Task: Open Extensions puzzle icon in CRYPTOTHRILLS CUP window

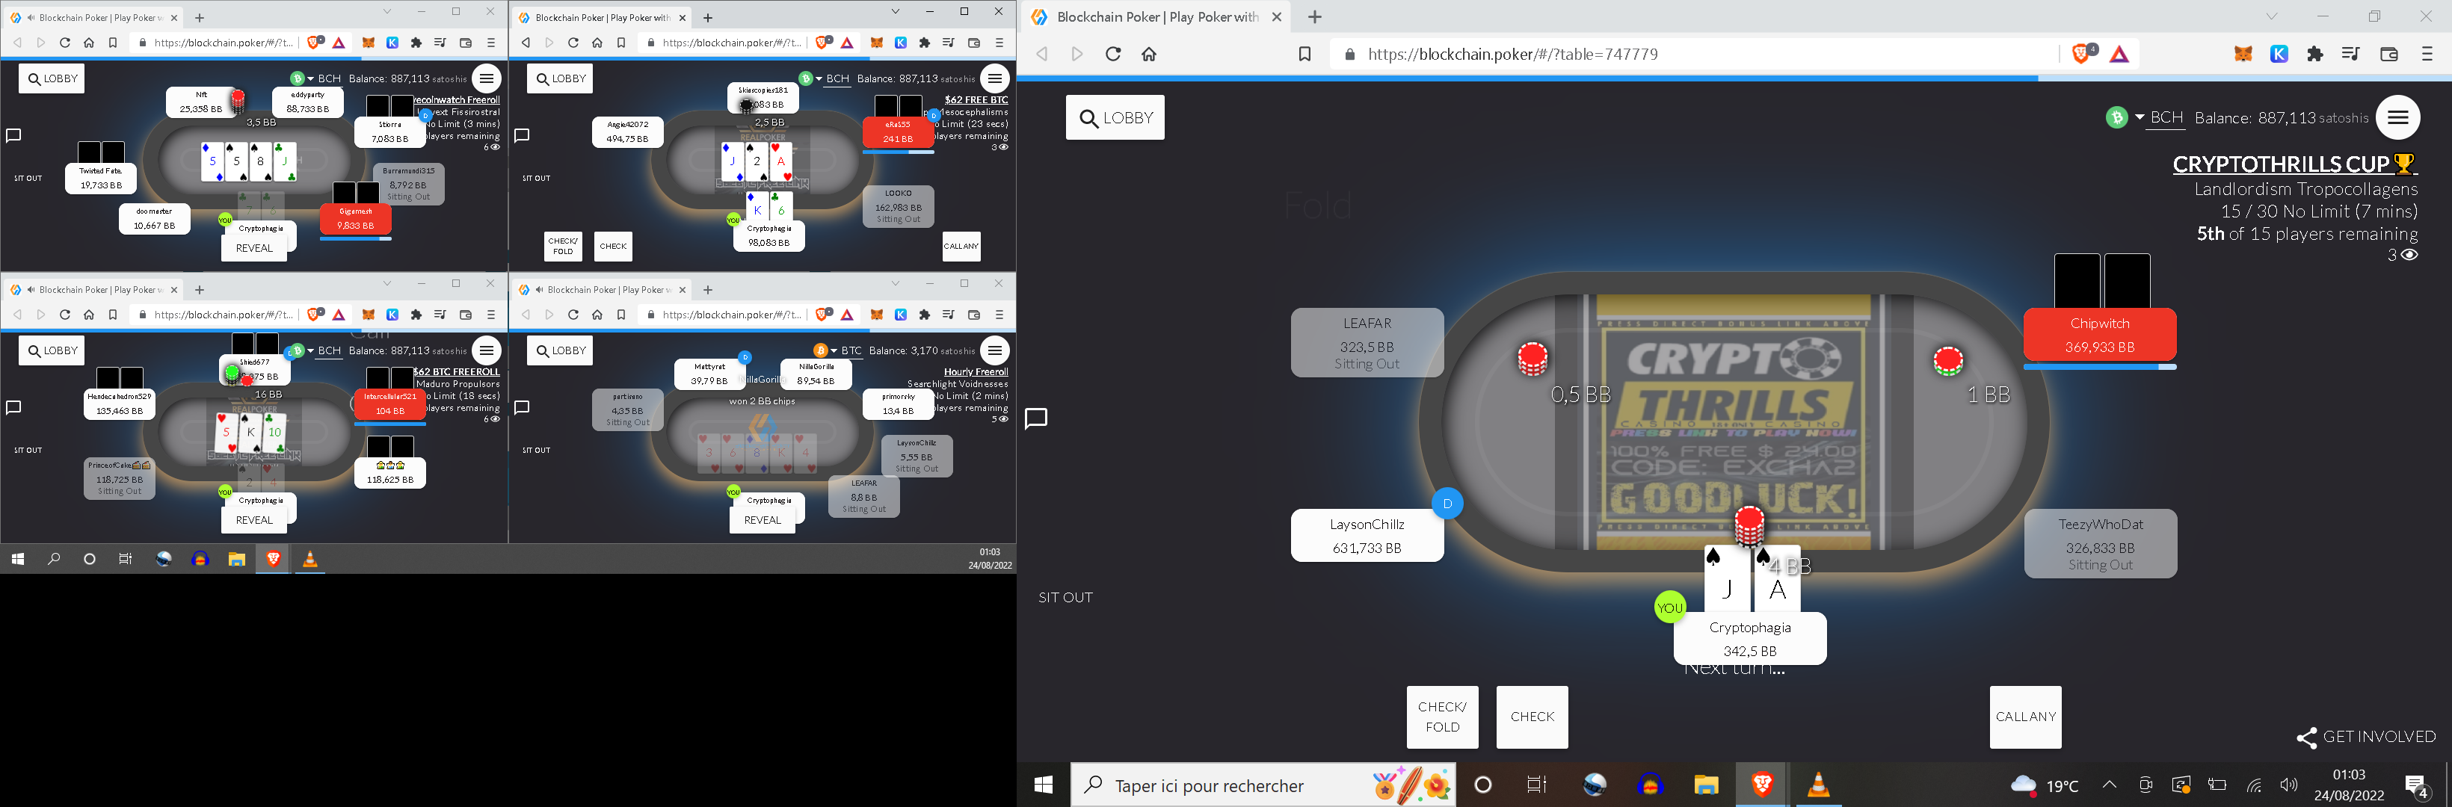Action: coord(2315,55)
